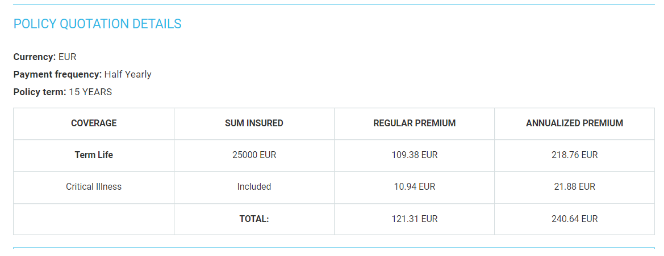664x256 pixels.
Task: Click the 10.94 EUR regular premium value
Action: click(x=414, y=186)
